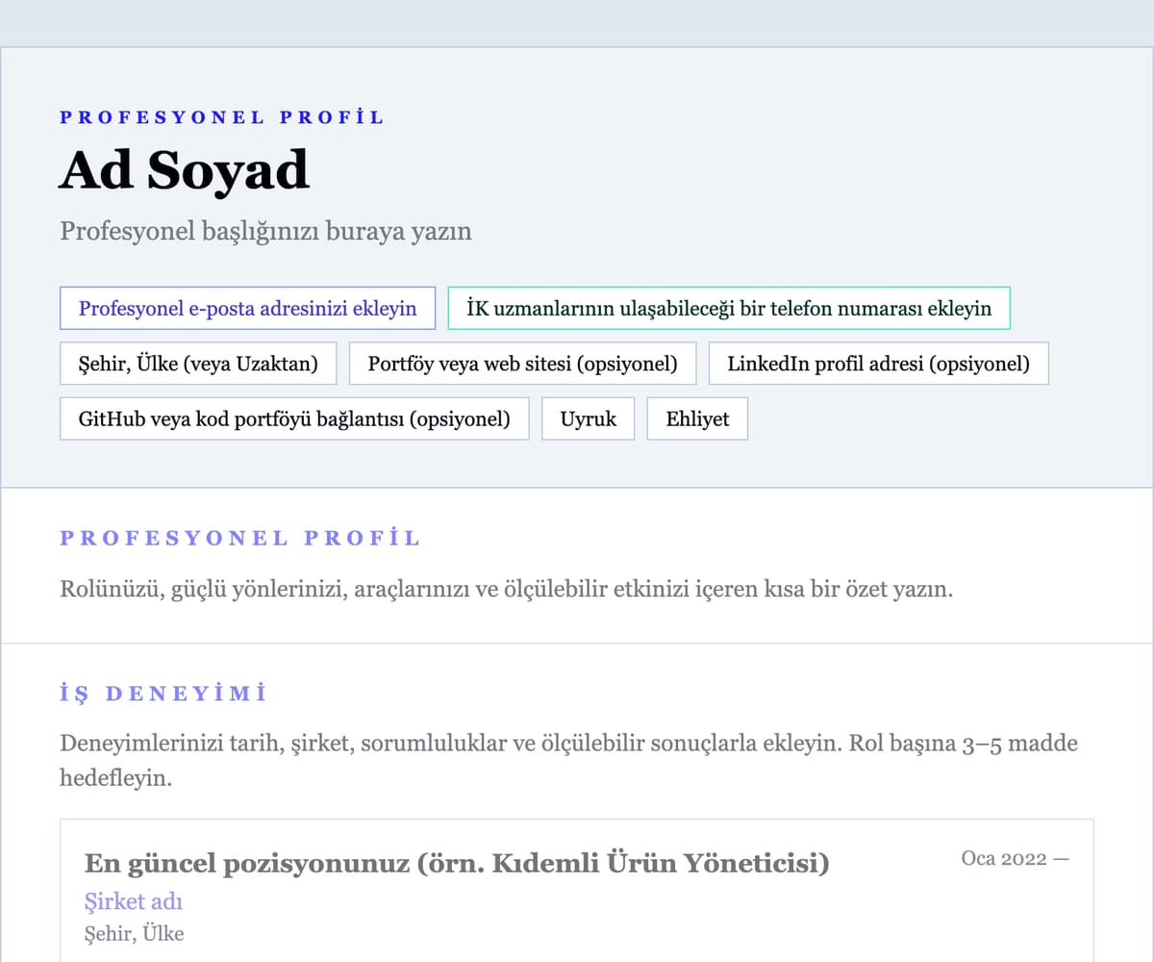Click the LinkedIn profil adresi field

point(878,364)
